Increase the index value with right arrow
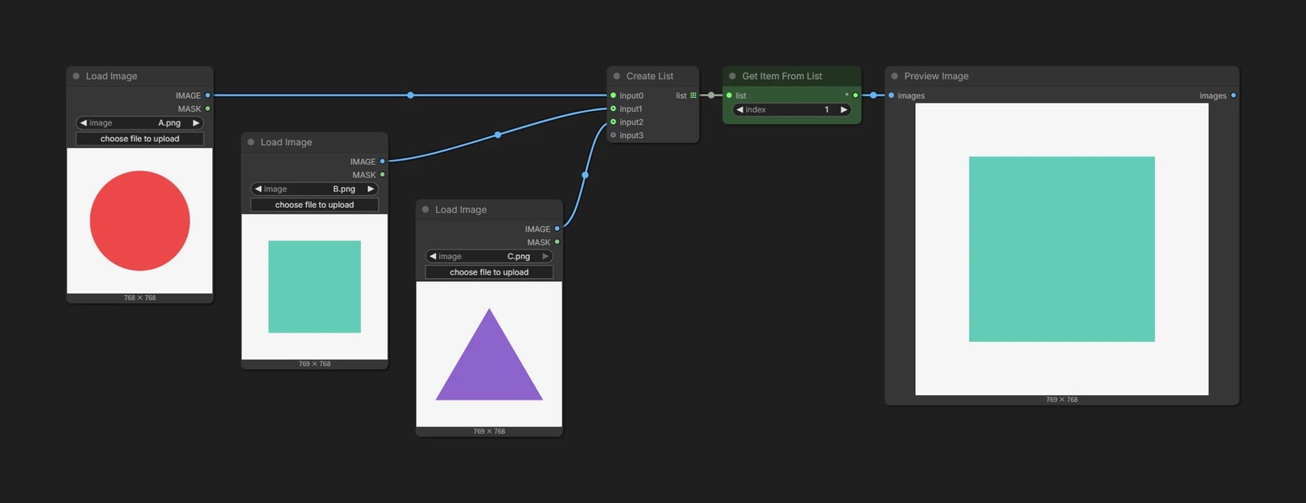The width and height of the screenshot is (1306, 503). pos(844,109)
